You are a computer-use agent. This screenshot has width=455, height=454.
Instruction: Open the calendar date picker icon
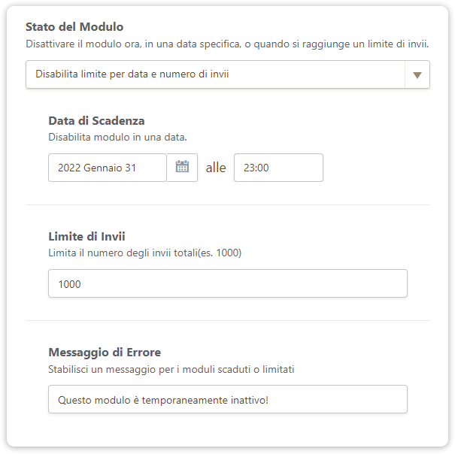point(182,168)
